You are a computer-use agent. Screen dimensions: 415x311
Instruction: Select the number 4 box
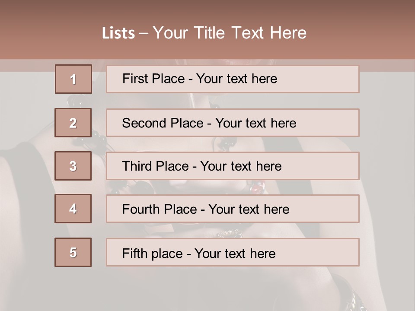(73, 209)
